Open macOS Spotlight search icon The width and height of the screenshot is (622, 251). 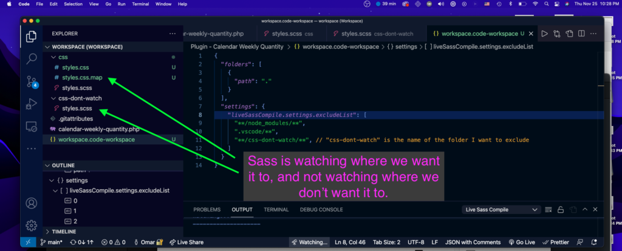coord(546,4)
